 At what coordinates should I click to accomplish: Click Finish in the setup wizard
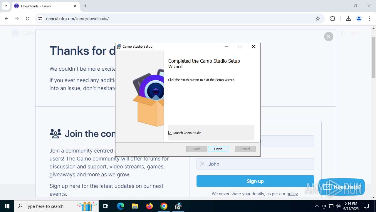click(218, 149)
